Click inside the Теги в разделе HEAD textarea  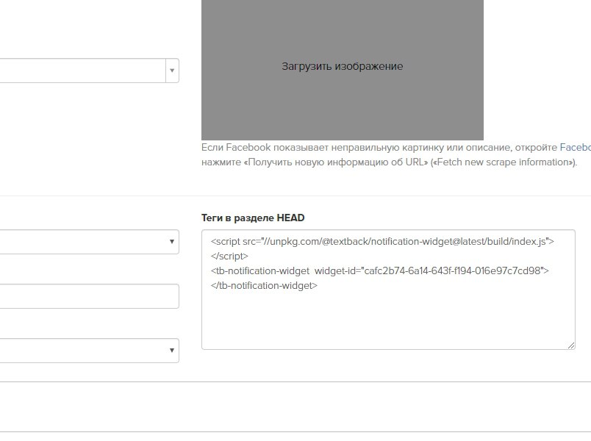[x=388, y=290]
